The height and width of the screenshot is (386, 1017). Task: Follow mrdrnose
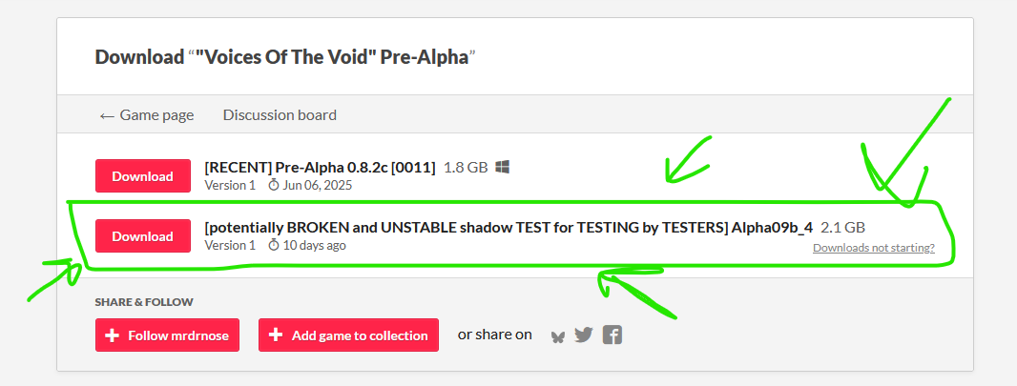(x=167, y=335)
